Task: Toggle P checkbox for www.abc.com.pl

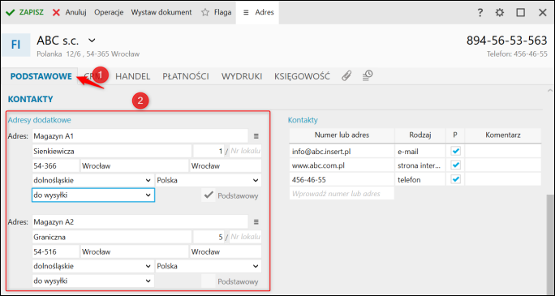Action: click(456, 165)
